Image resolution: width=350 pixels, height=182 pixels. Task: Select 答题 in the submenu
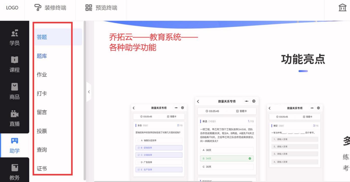[42, 37]
